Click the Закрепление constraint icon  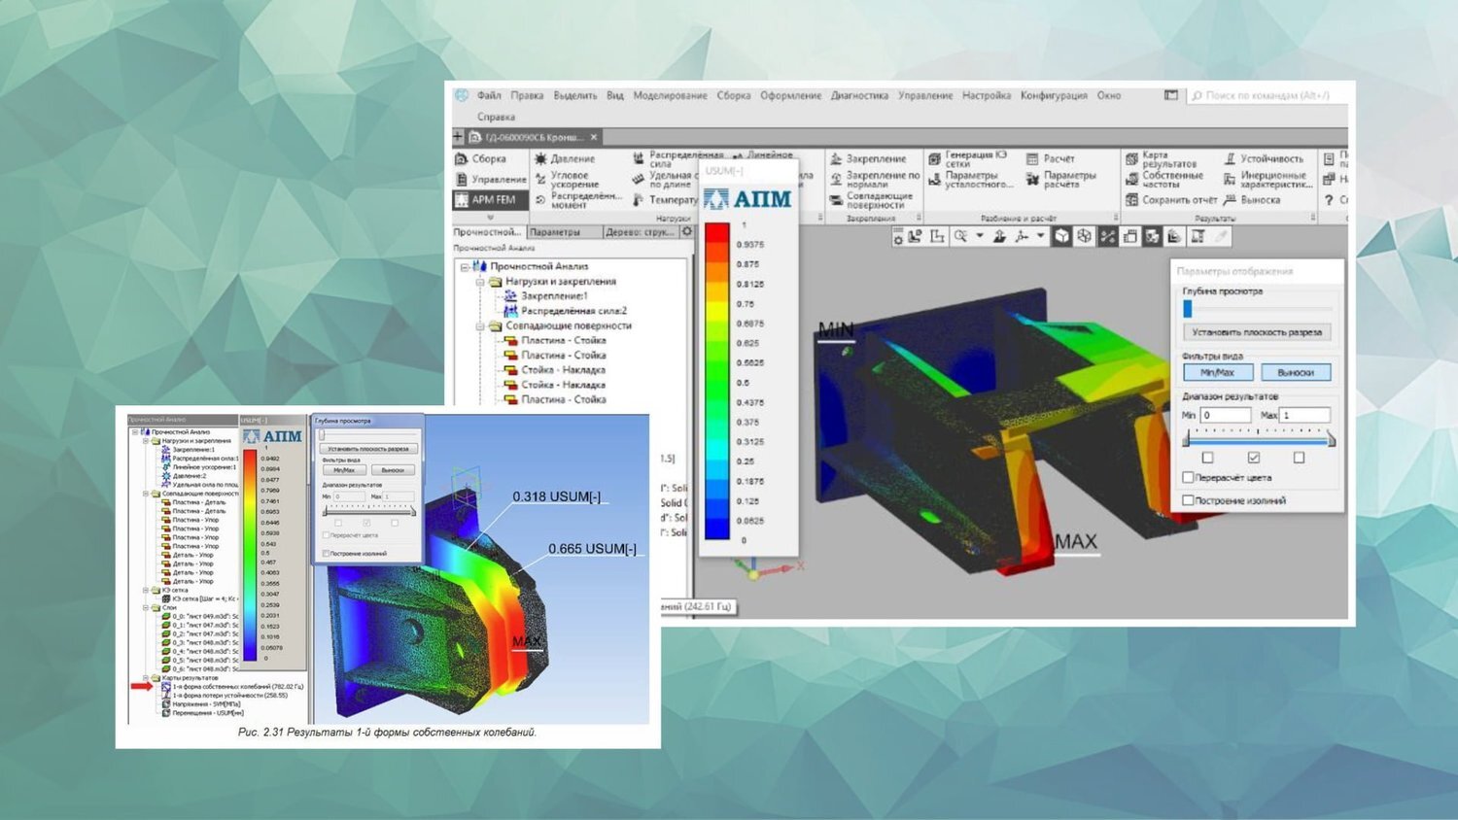click(836, 158)
